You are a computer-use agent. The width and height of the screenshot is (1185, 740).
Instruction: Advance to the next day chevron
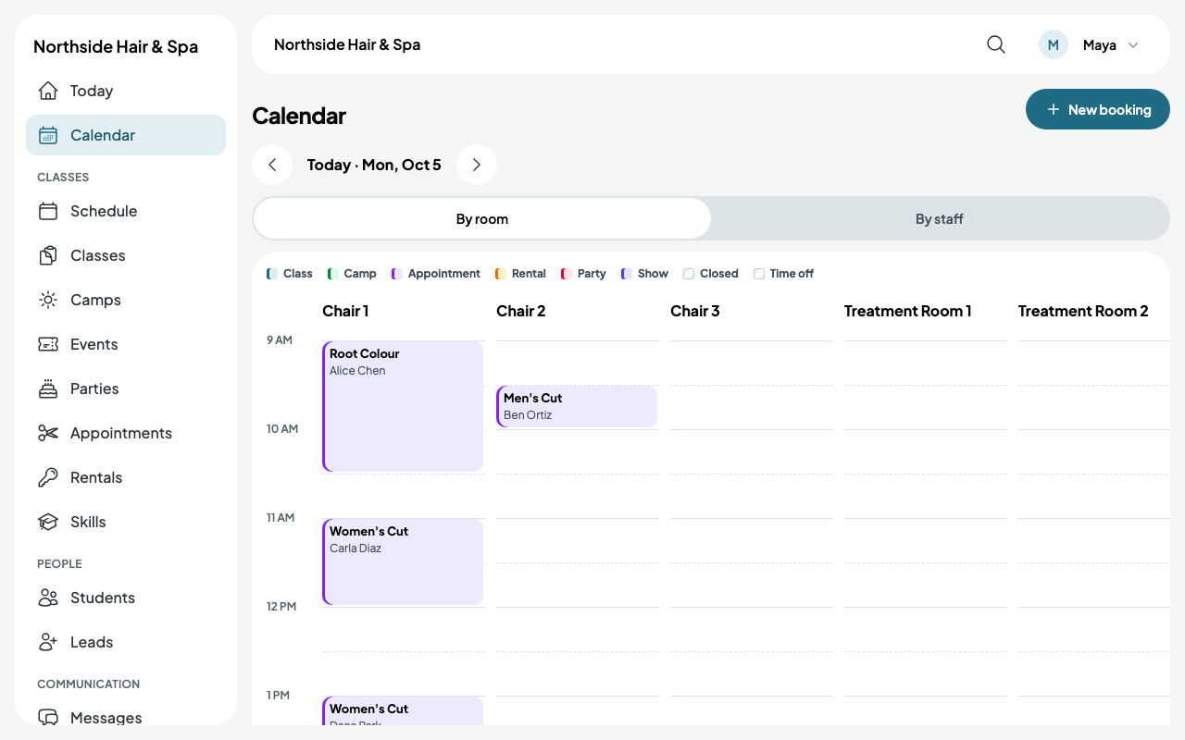click(x=477, y=165)
